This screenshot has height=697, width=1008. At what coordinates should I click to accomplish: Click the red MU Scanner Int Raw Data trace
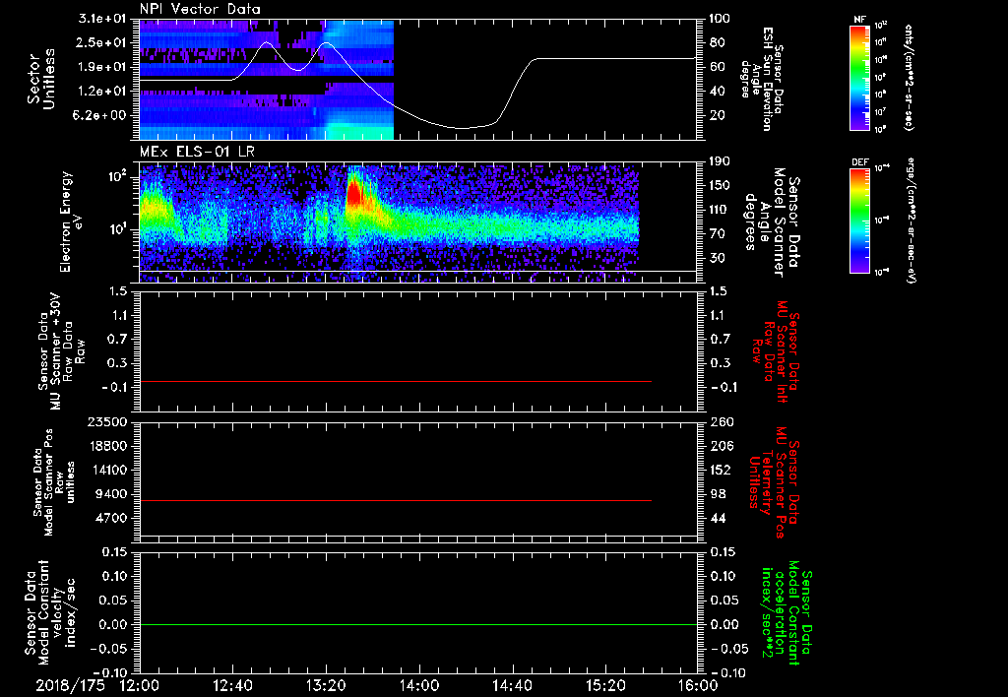coord(396,381)
